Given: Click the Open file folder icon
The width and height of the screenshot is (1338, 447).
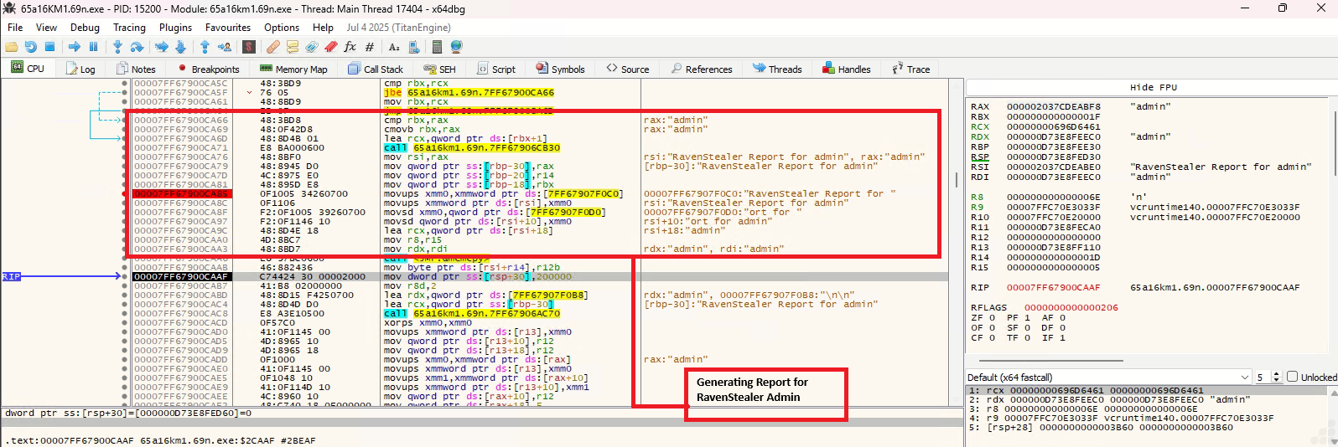Looking at the screenshot, I should [12, 47].
